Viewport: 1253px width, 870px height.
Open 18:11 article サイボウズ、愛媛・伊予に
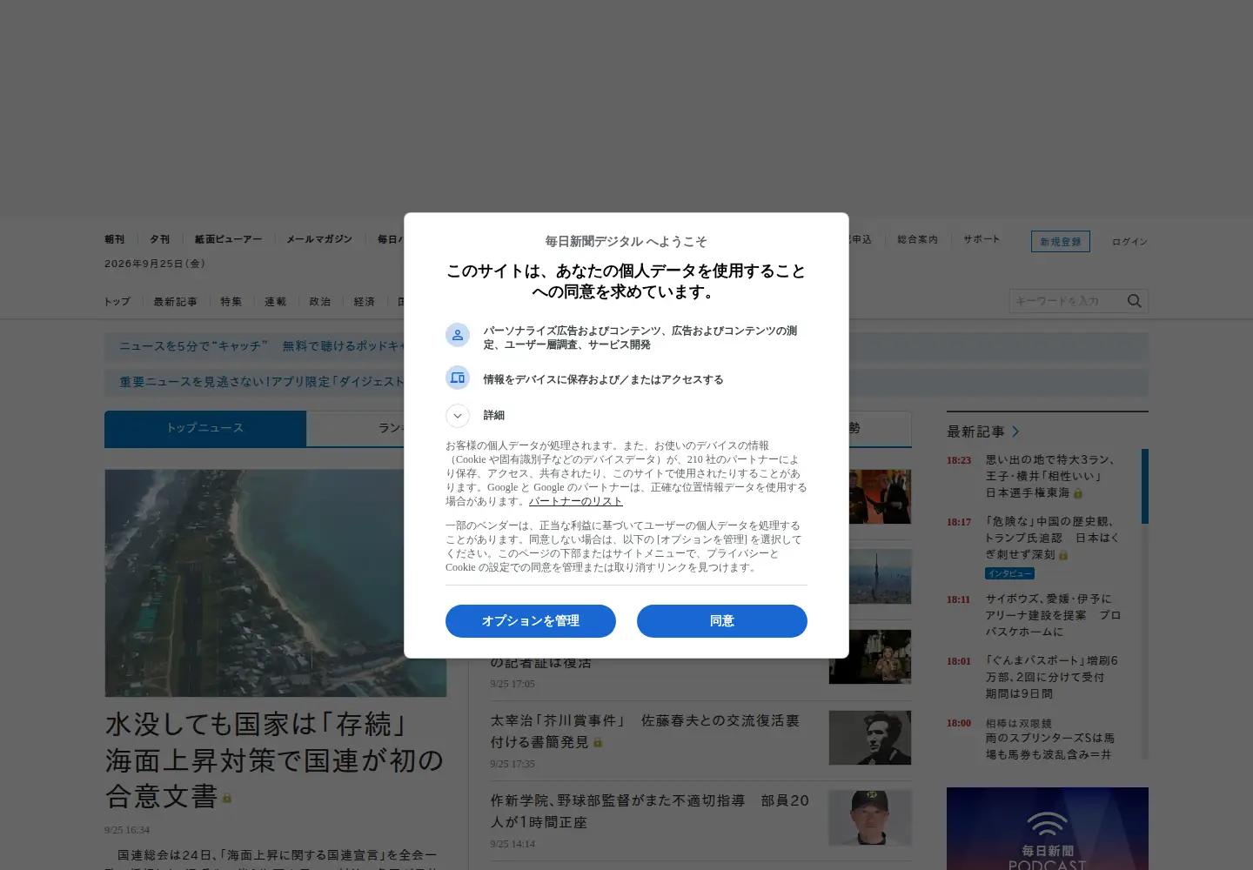coord(1053,615)
